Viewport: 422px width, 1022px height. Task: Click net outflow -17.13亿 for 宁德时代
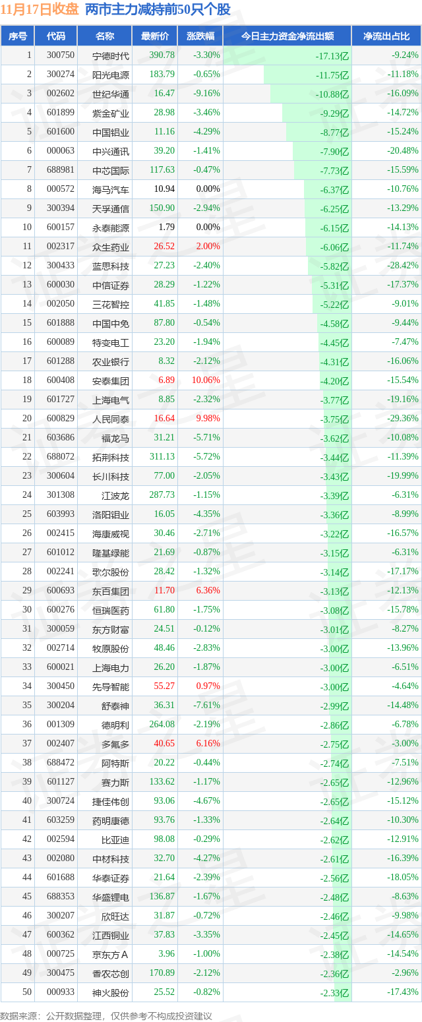tap(332, 57)
